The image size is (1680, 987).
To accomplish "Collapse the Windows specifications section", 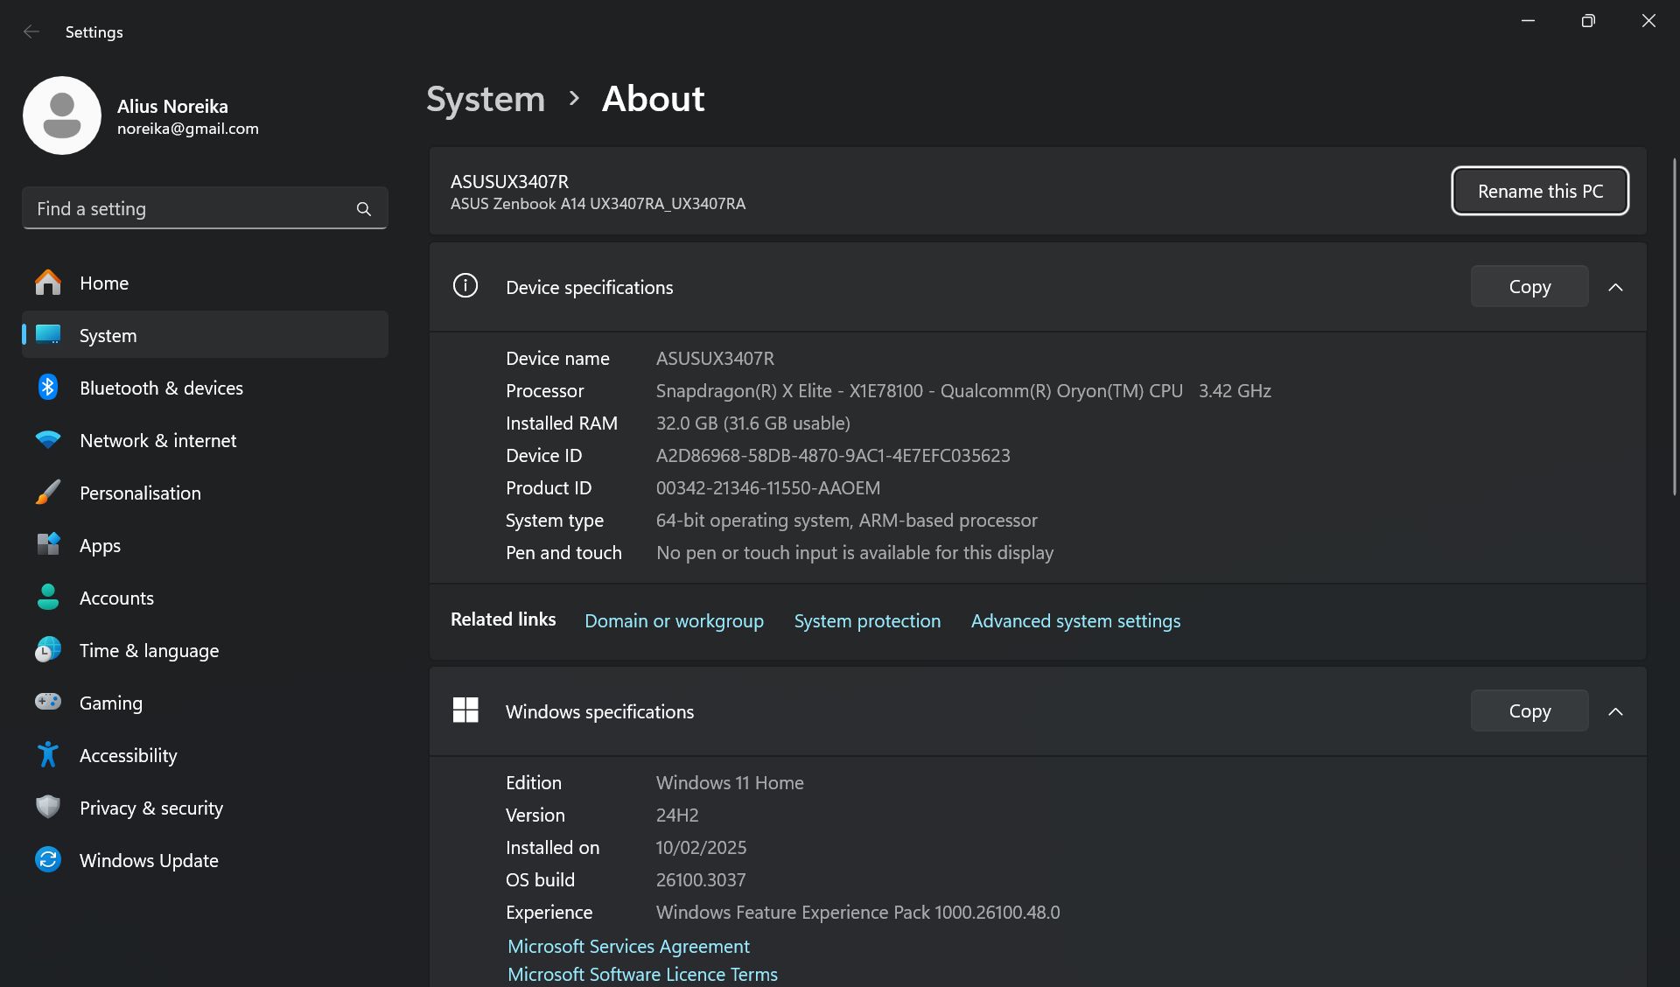I will click(x=1615, y=711).
